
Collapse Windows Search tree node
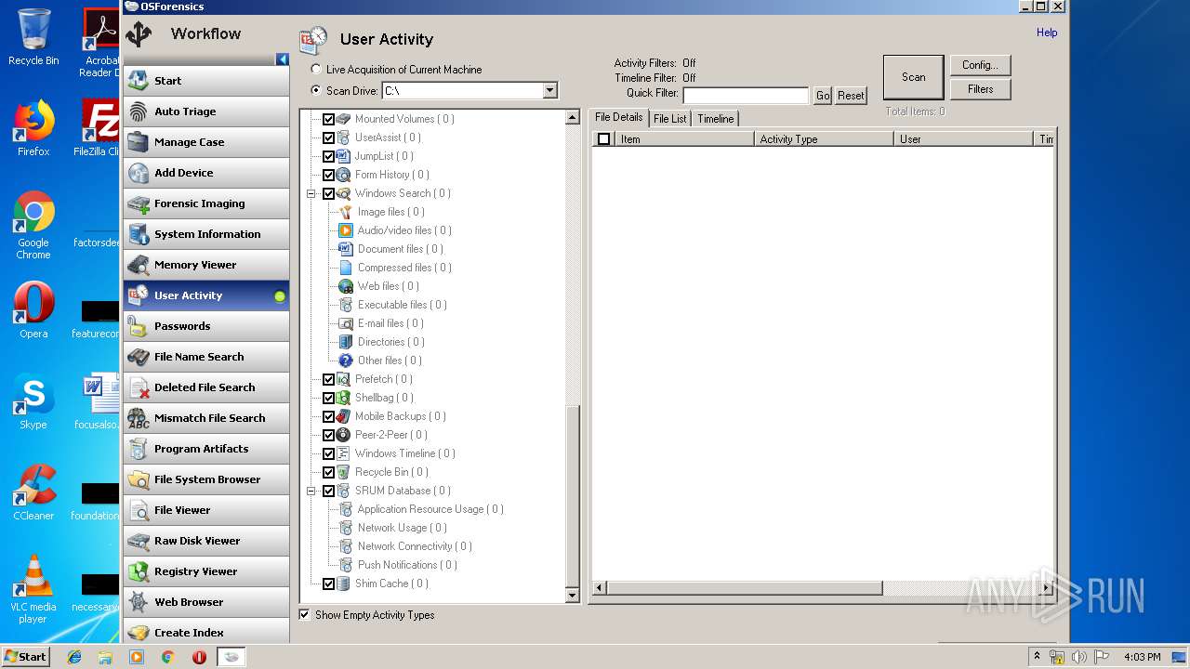pos(311,193)
